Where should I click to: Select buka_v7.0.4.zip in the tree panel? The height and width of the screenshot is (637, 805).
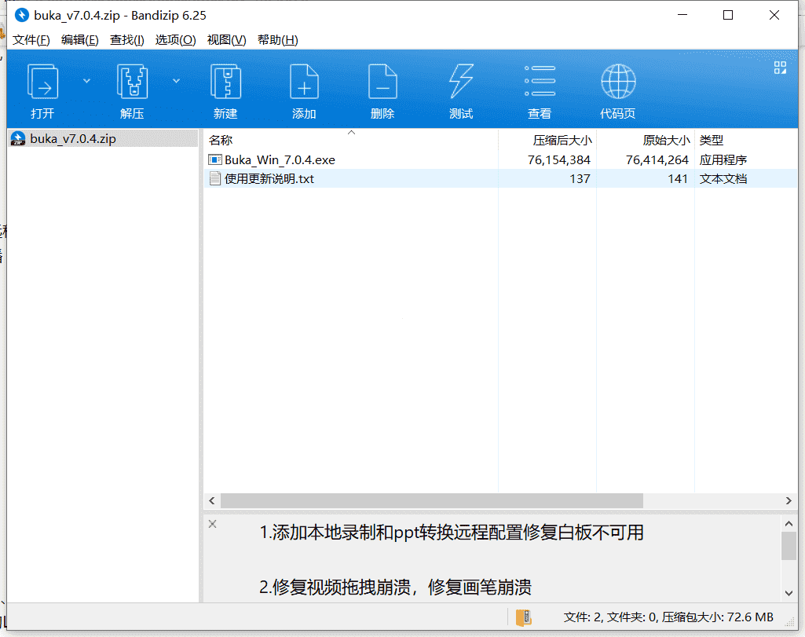103,138
